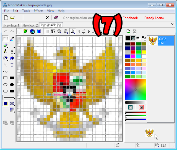Image resolution: width=177 pixels, height=150 pixels.
Task: Open the line width dropdown
Action: (x=9, y=97)
